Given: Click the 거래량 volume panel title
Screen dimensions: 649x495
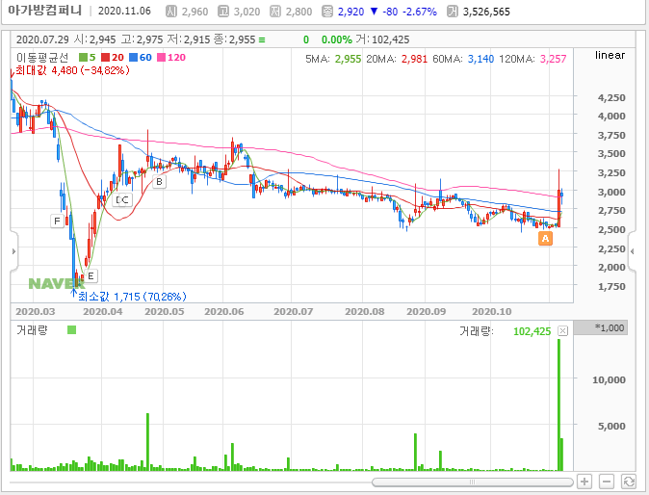Looking at the screenshot, I should coord(33,330).
